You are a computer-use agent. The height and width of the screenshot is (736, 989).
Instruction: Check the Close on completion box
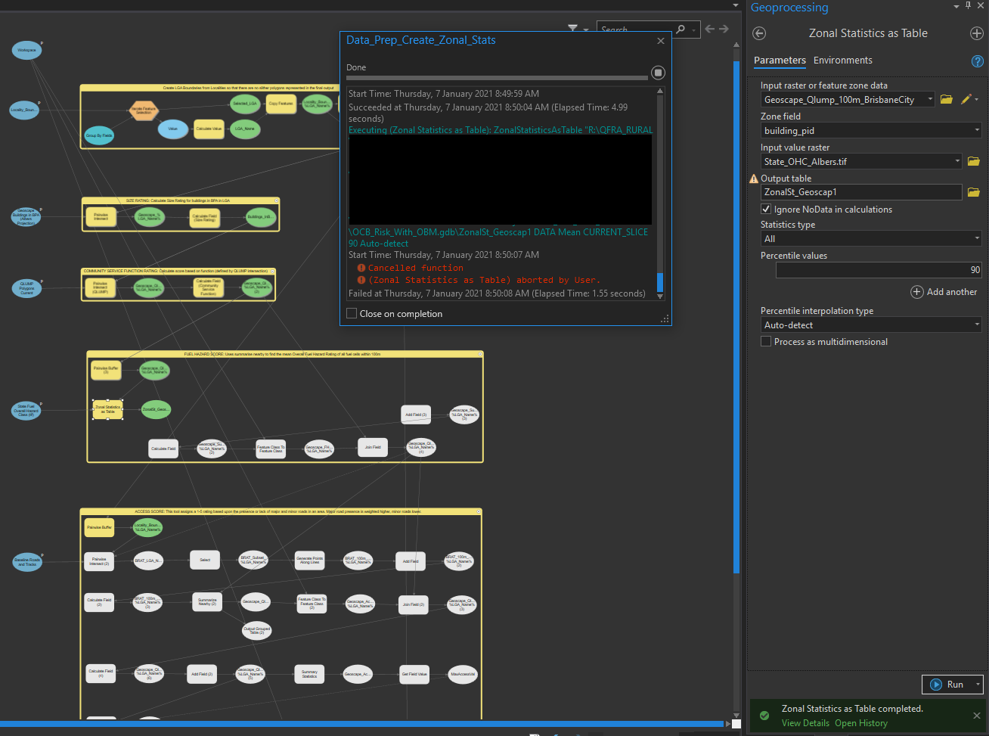(352, 313)
